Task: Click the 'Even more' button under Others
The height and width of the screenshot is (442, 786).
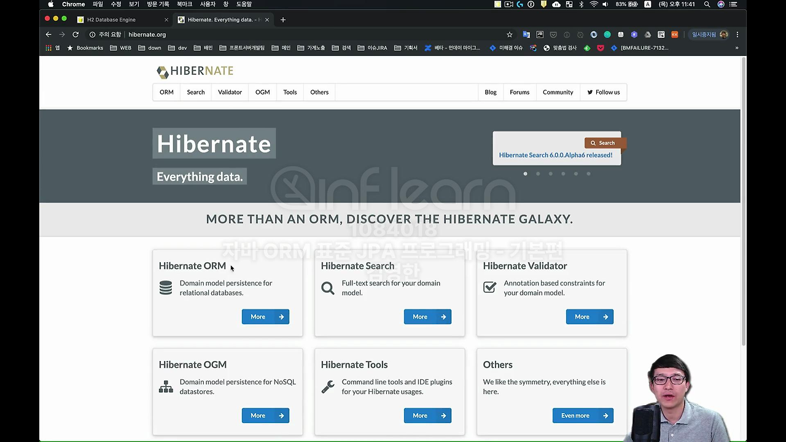Action: coord(583,416)
